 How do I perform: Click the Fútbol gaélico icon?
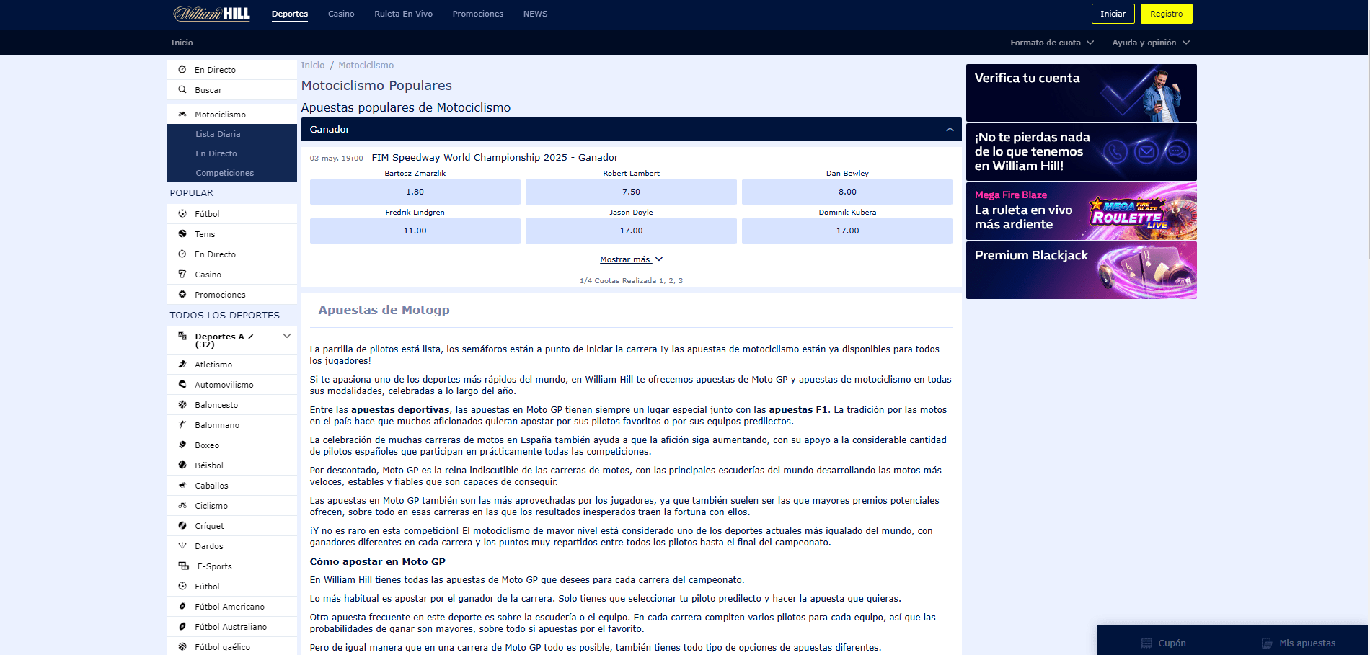[182, 647]
